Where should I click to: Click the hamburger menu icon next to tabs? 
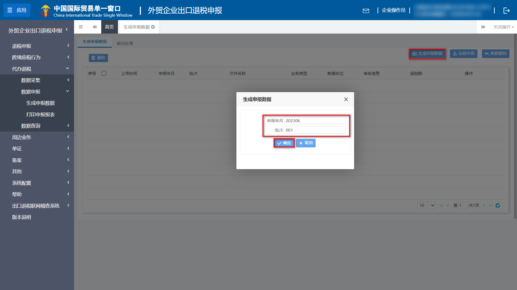point(81,27)
